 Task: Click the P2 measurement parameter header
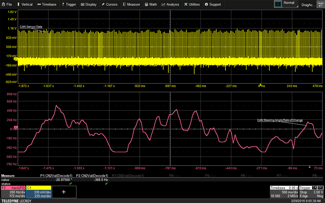(x=92, y=176)
